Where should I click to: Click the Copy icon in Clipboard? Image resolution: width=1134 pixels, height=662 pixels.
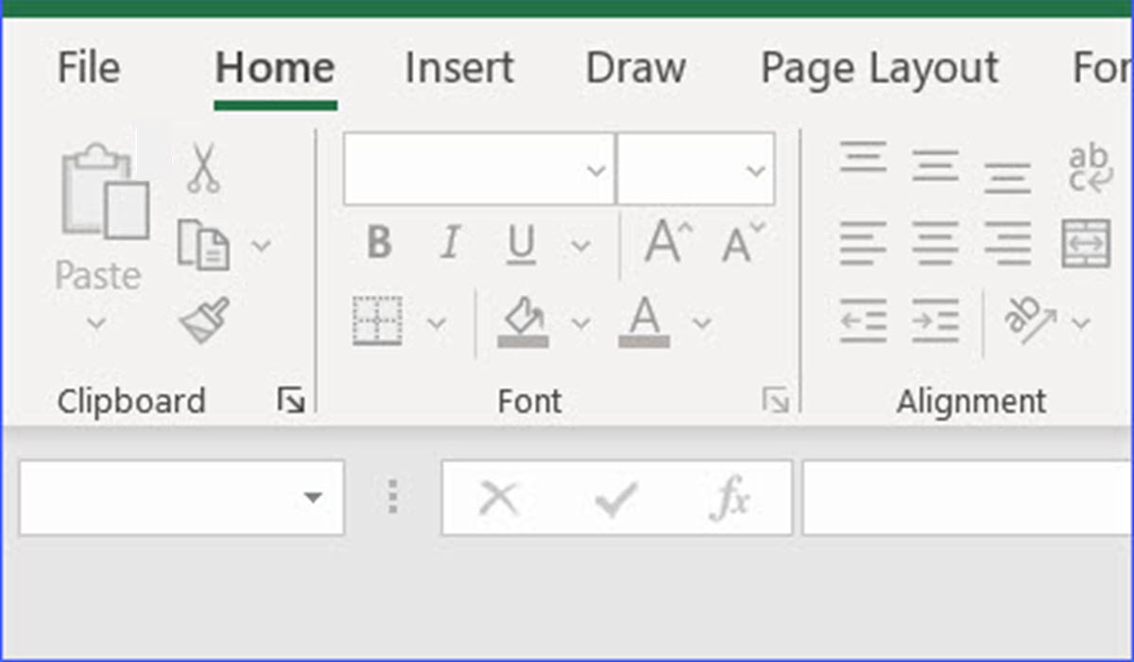click(x=203, y=244)
